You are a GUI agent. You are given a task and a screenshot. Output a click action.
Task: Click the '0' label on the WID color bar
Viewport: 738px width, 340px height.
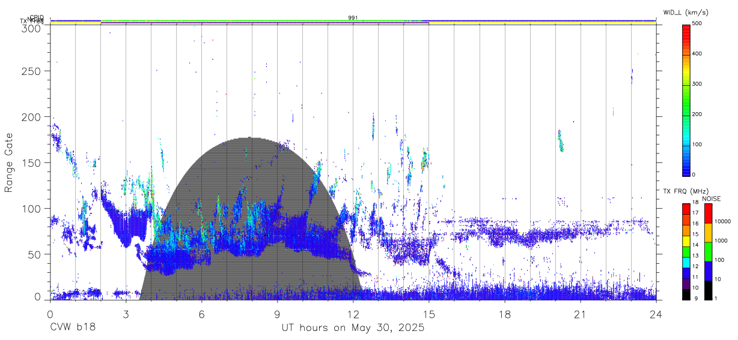(x=694, y=174)
